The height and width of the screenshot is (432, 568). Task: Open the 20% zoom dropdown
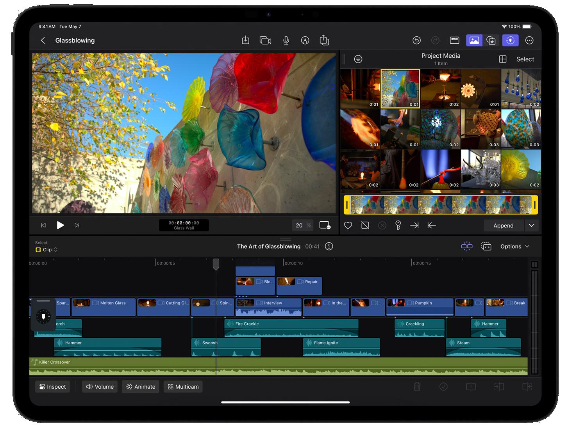click(x=303, y=225)
